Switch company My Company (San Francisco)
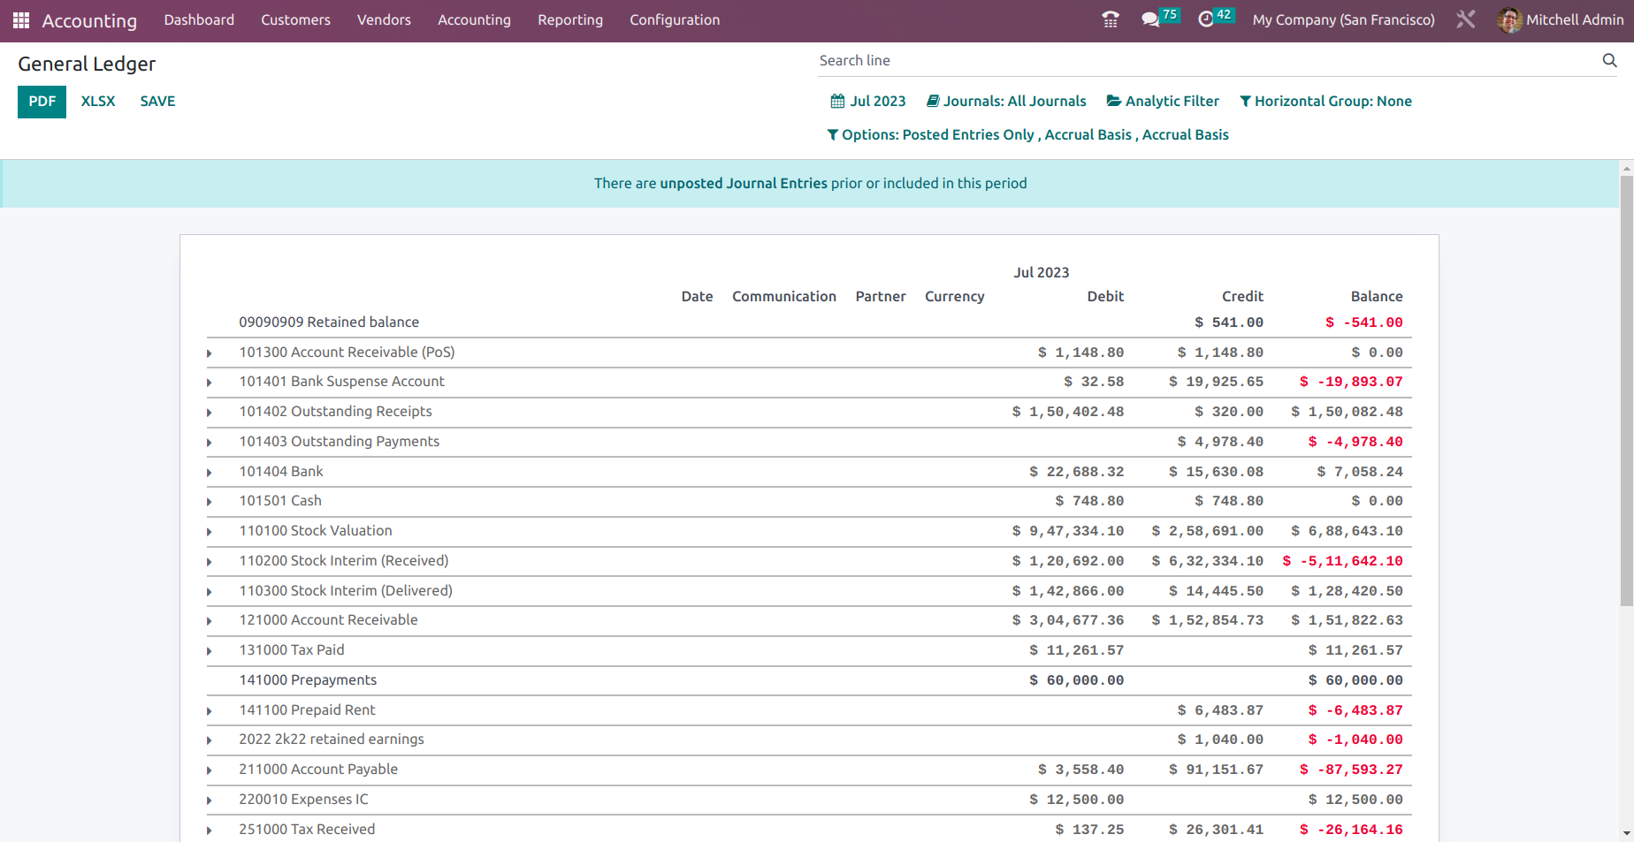Viewport: 1634px width, 842px height. [x=1343, y=20]
